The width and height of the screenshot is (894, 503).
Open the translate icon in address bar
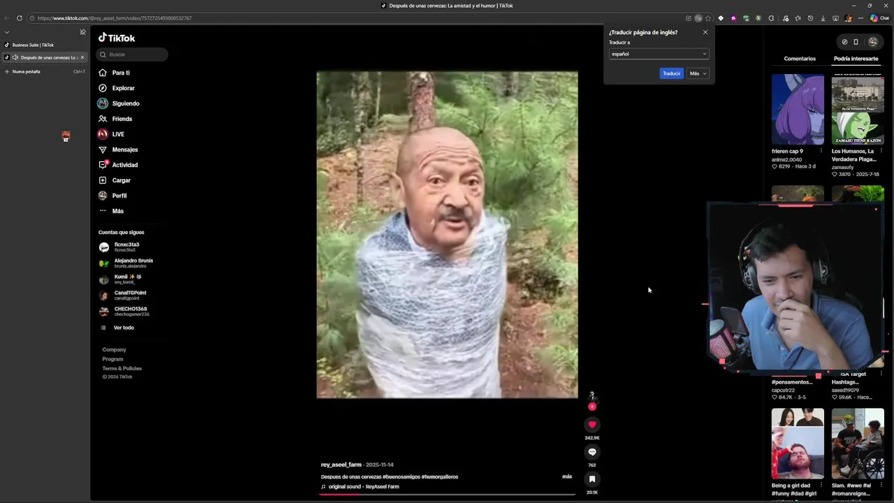pyautogui.click(x=698, y=18)
